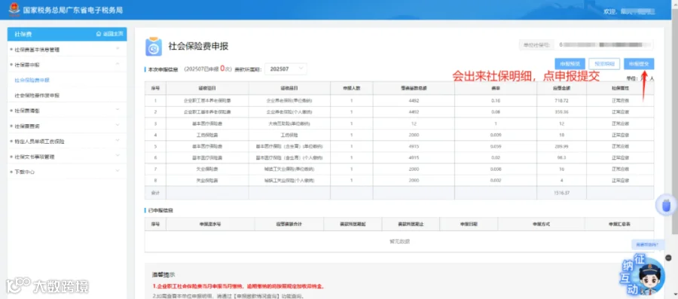Select 社保费申报 sidebar section
The image size is (678, 299).
click(27, 65)
